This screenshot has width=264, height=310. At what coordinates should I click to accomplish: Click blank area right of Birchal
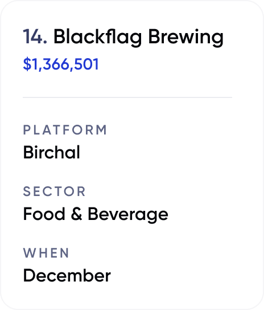(158, 152)
